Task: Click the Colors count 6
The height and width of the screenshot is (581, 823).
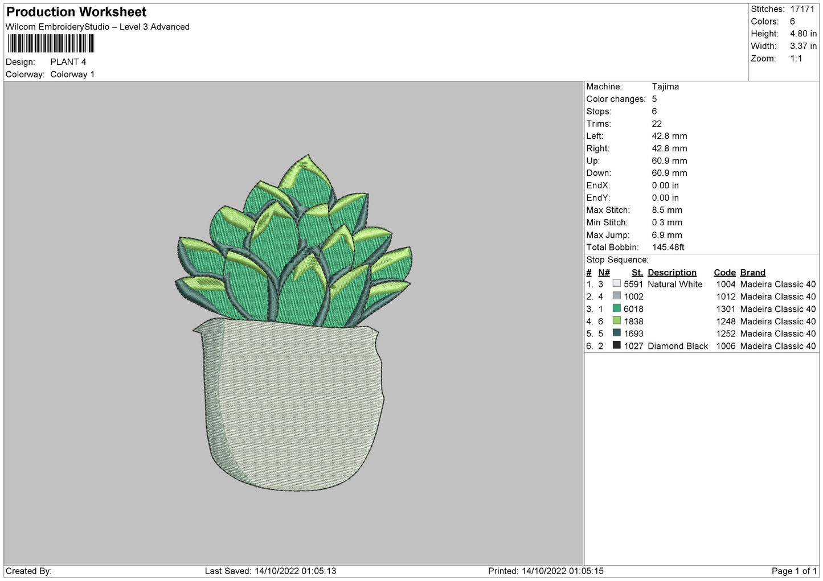Action: pyautogui.click(x=792, y=22)
